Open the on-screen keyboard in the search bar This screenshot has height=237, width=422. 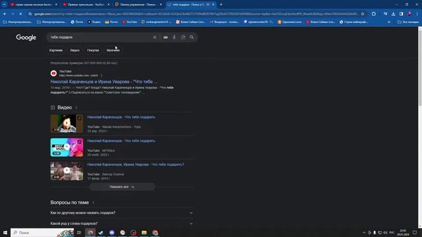(166, 38)
